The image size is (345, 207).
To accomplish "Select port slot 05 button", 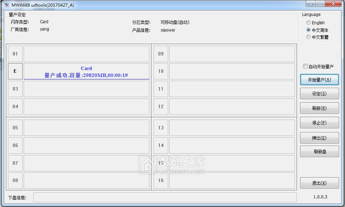I will point(15,128).
